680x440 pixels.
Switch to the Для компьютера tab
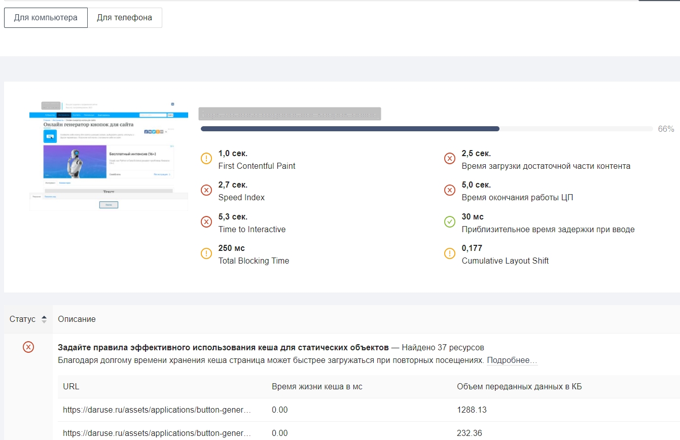click(x=46, y=18)
